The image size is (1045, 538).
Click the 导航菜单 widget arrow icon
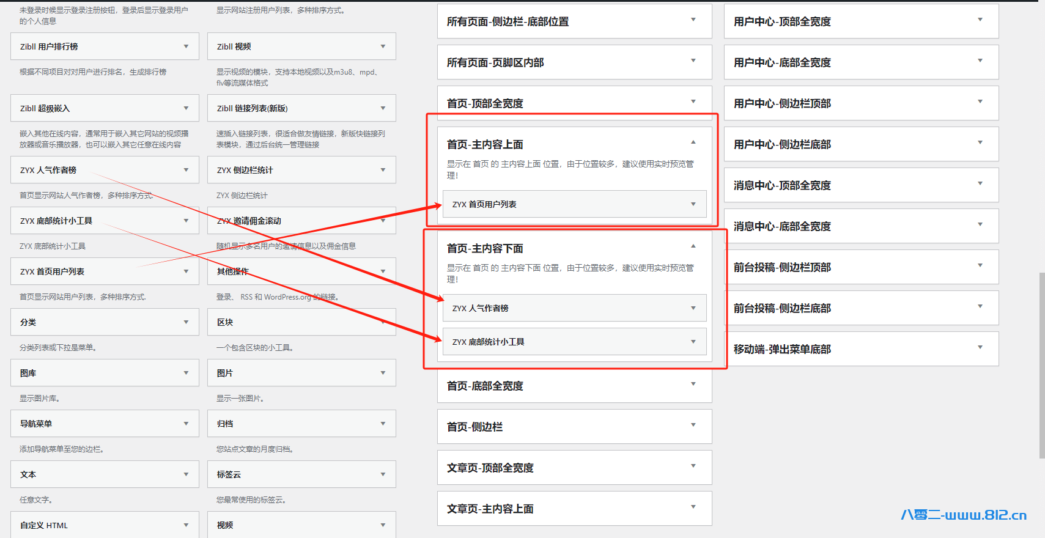(186, 424)
